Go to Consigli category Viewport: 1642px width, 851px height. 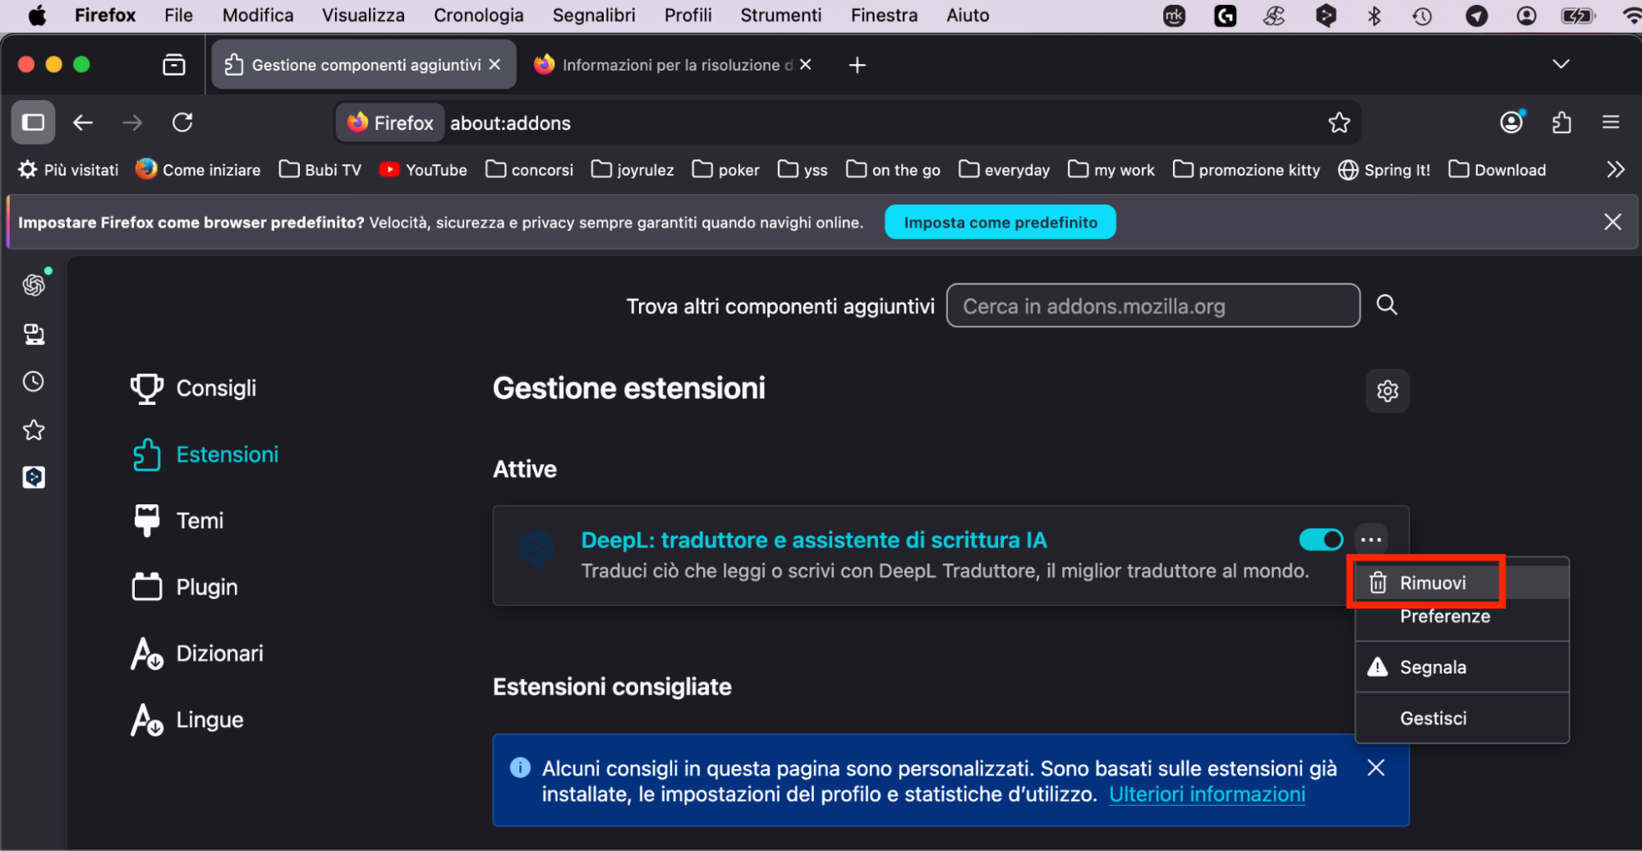pyautogui.click(x=194, y=388)
